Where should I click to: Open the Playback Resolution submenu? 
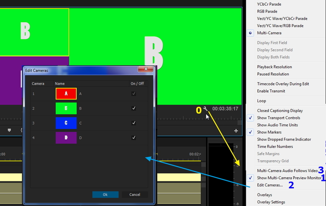click(274, 67)
